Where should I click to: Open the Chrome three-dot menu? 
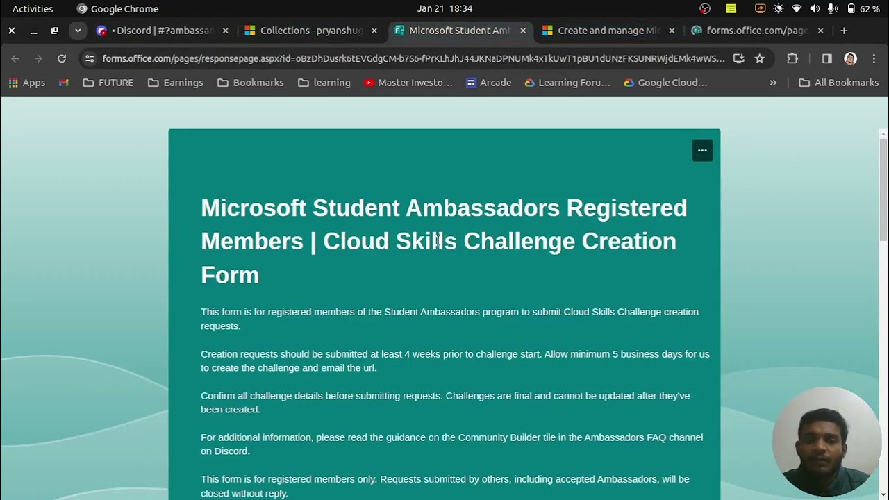pos(874,59)
